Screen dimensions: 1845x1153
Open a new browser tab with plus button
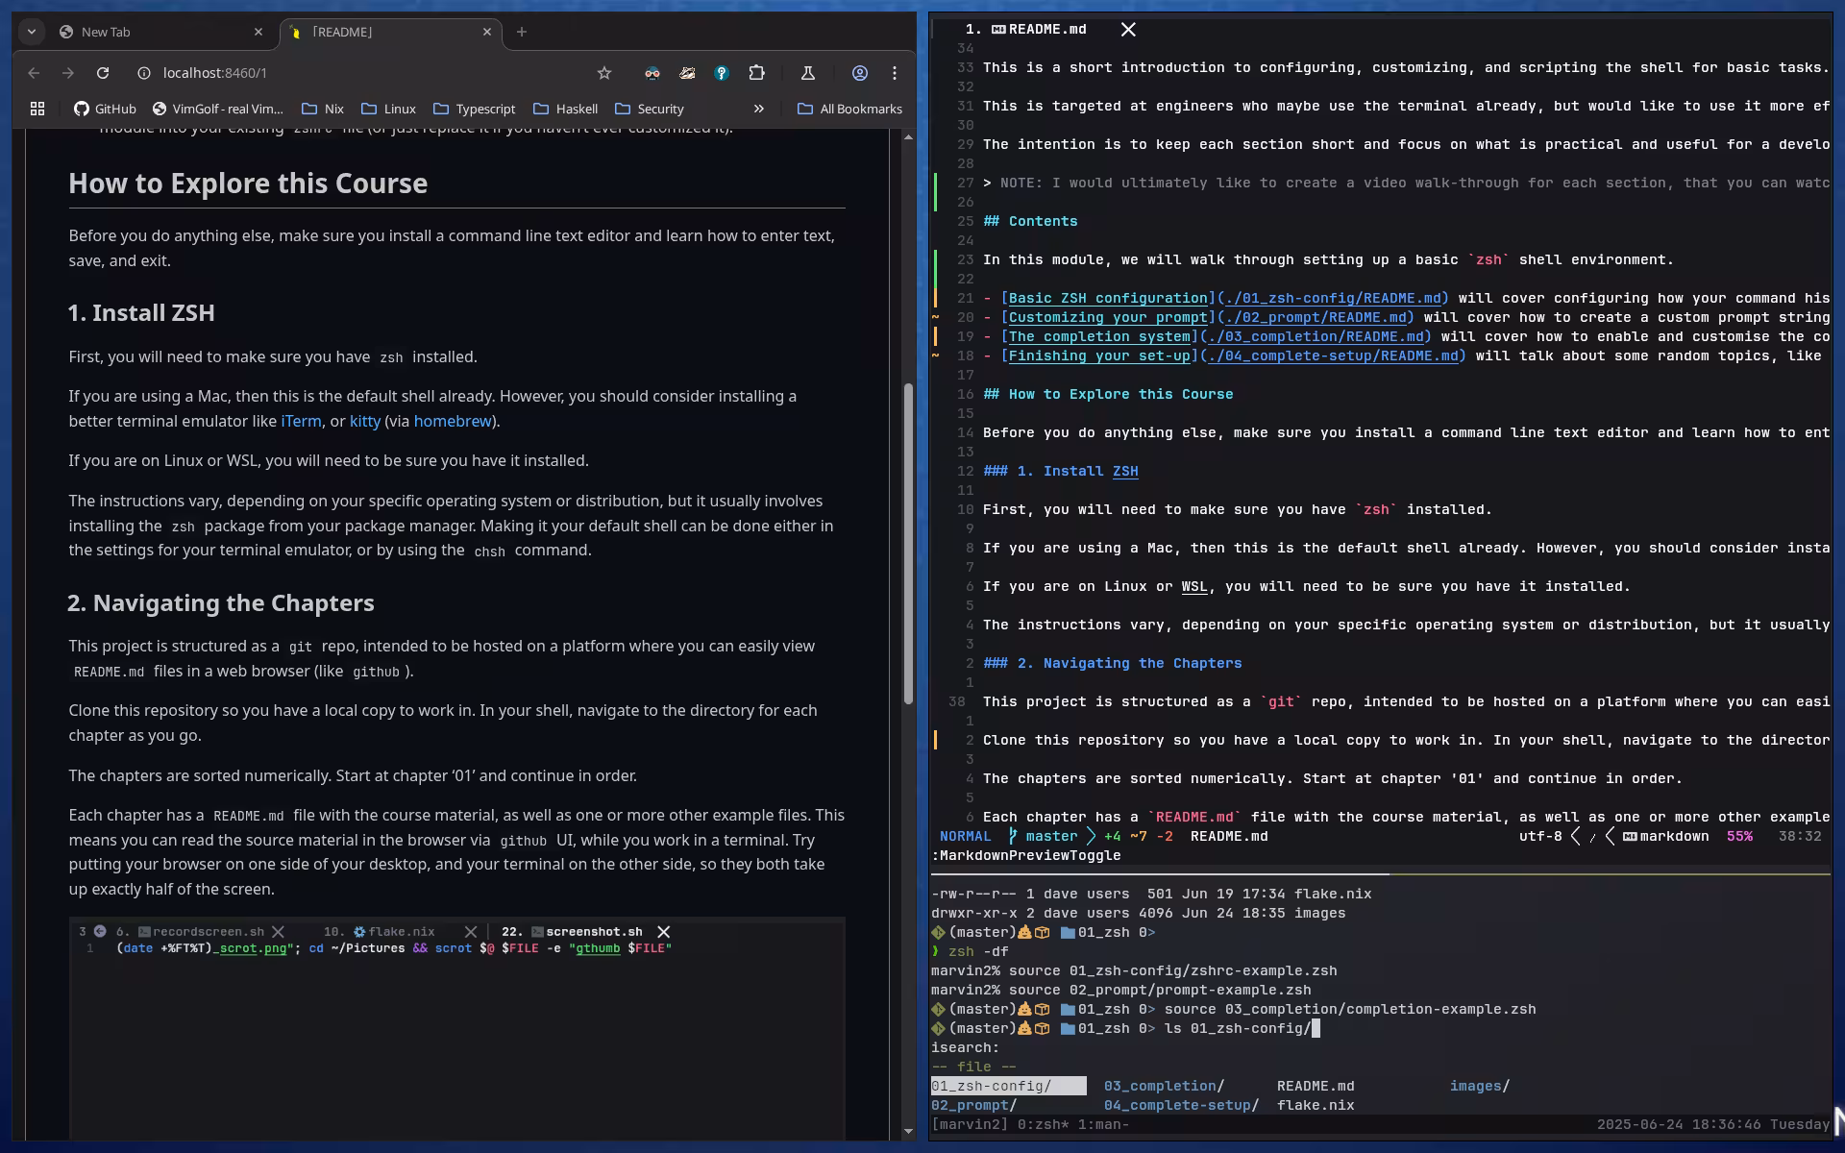click(522, 32)
